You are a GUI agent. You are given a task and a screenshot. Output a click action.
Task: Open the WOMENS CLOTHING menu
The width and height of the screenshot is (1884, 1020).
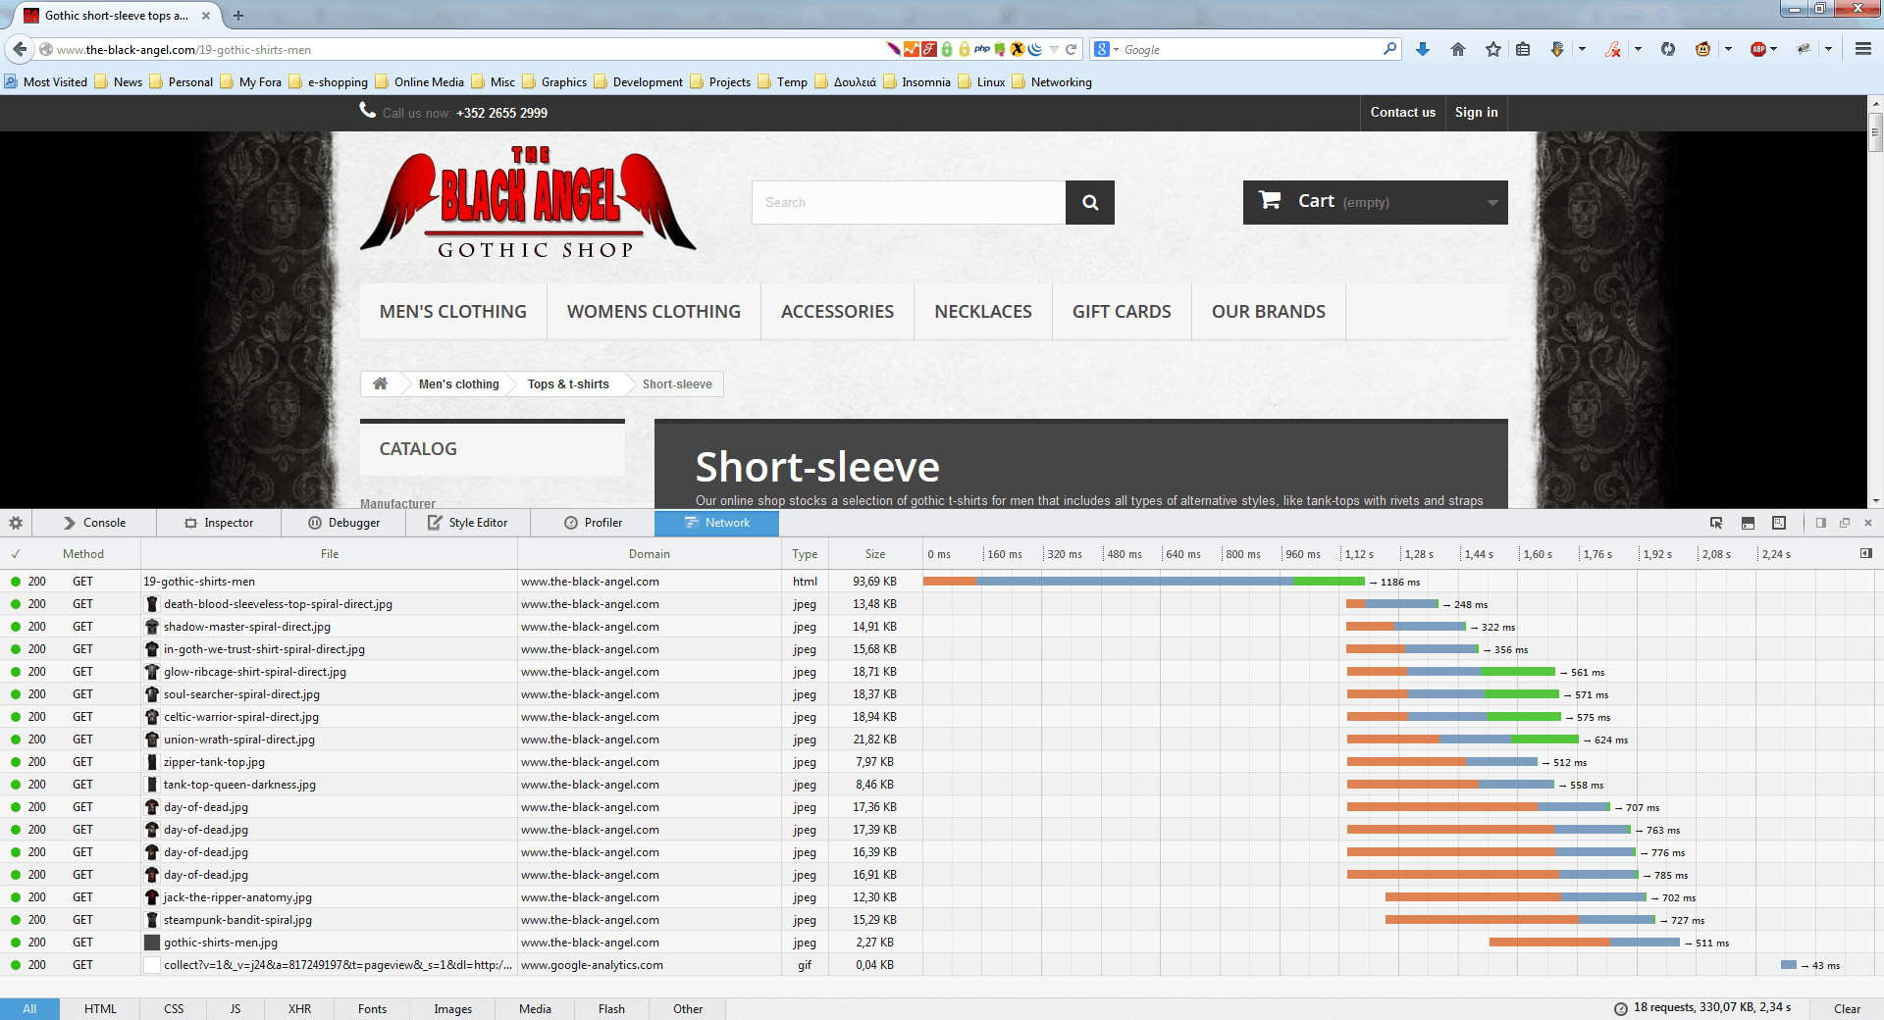[654, 312]
